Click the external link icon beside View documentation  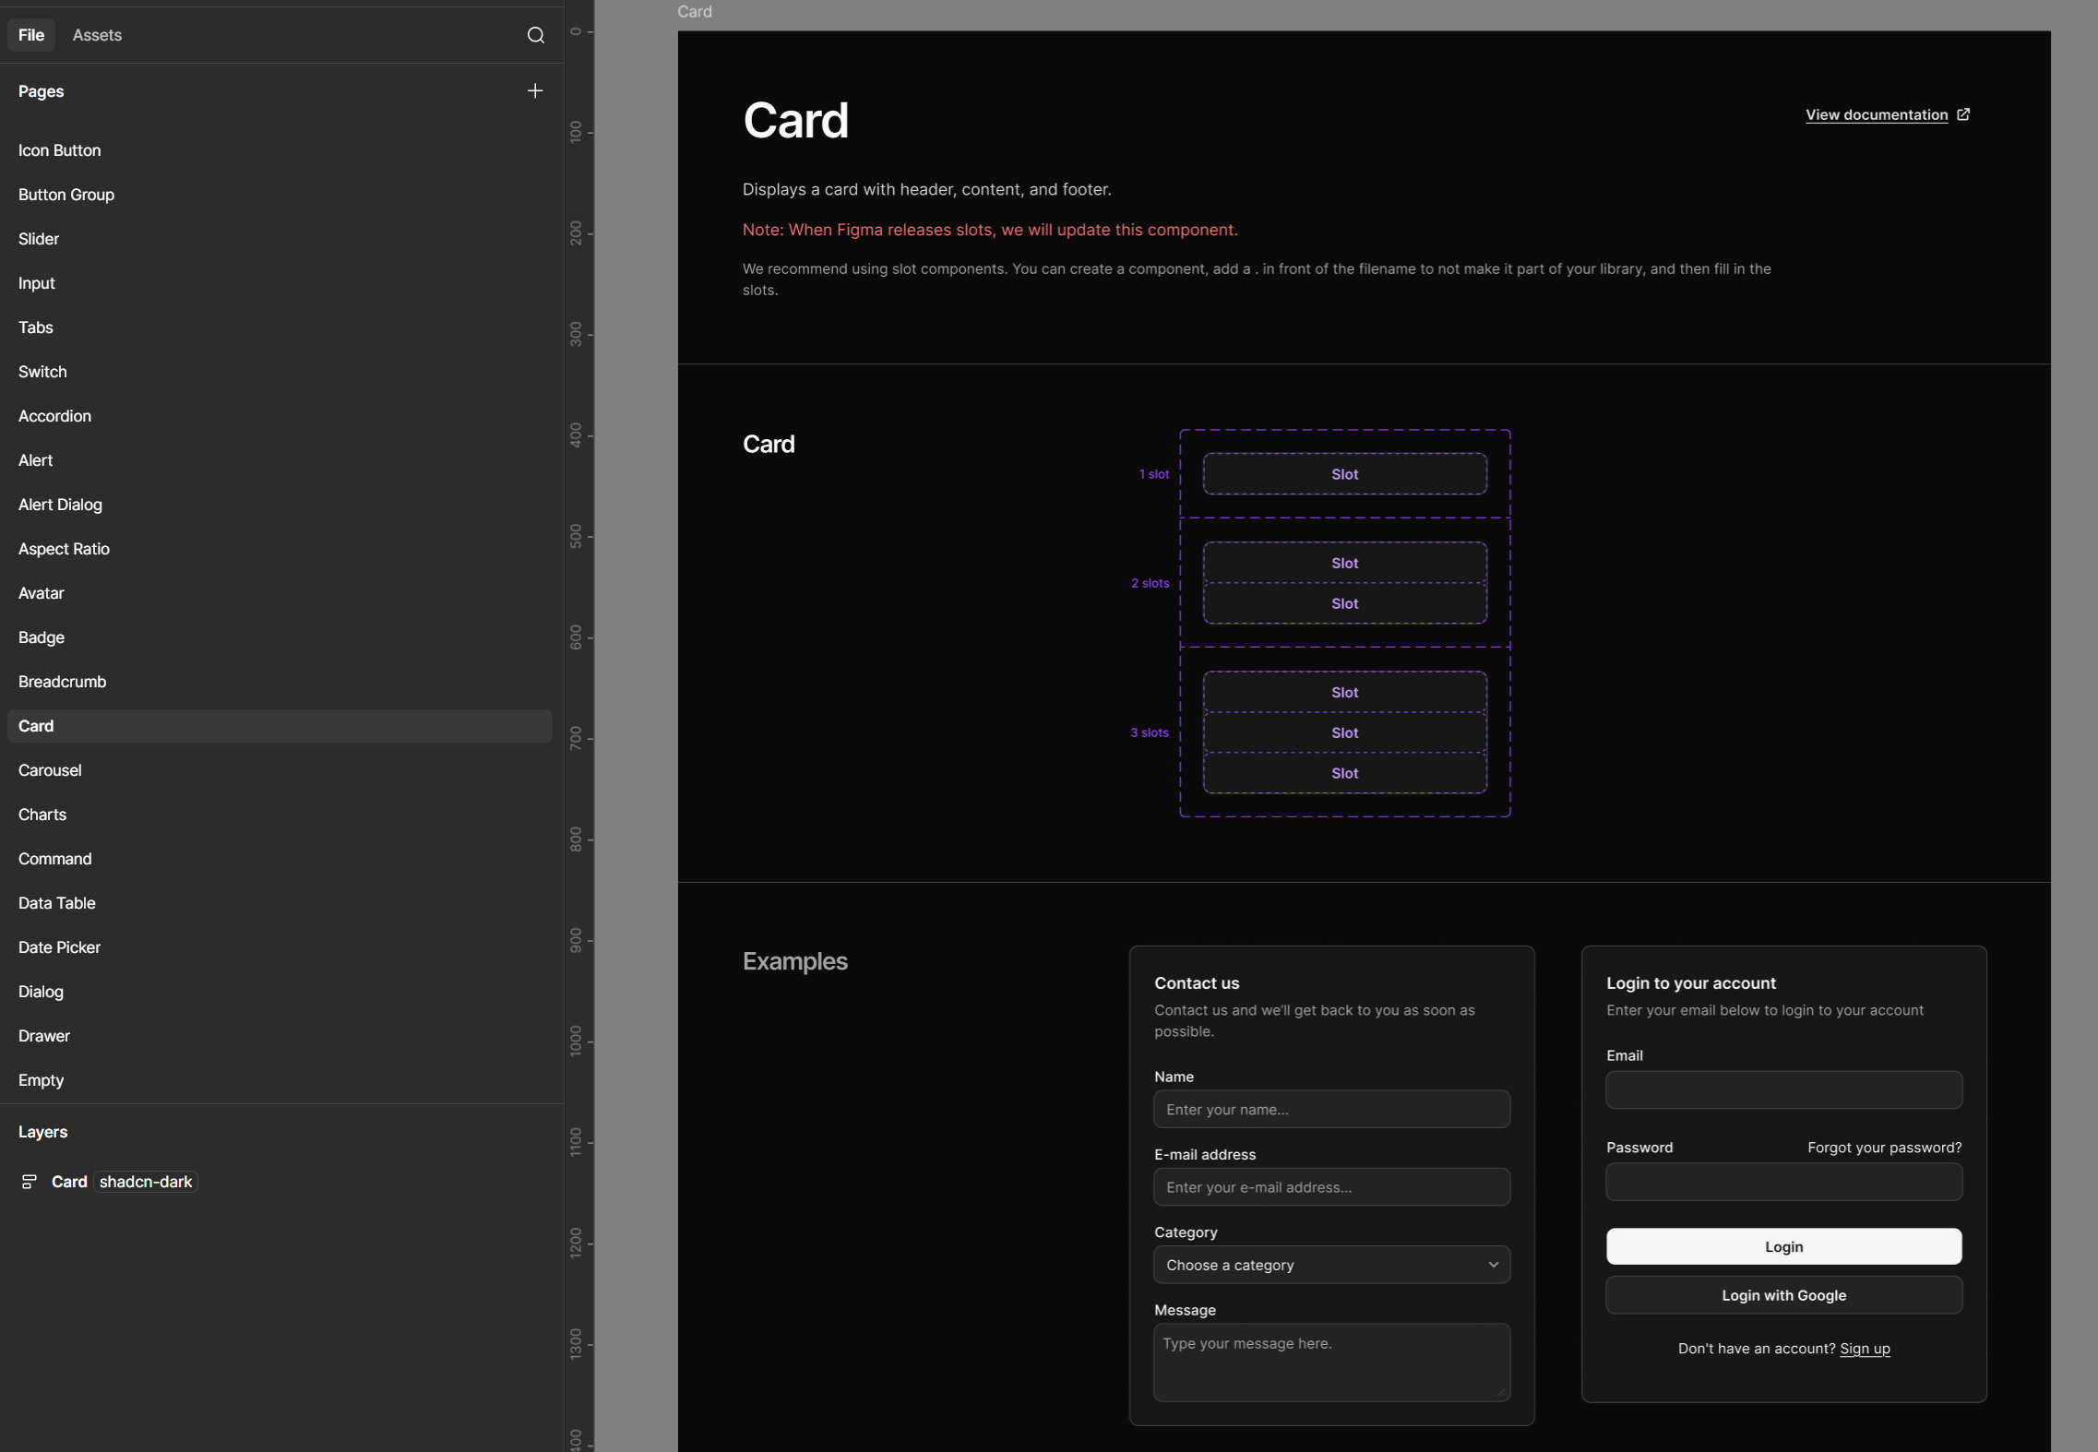click(1963, 114)
